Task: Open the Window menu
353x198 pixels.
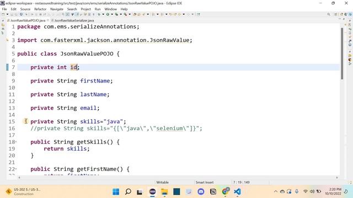Action: pos(110,9)
